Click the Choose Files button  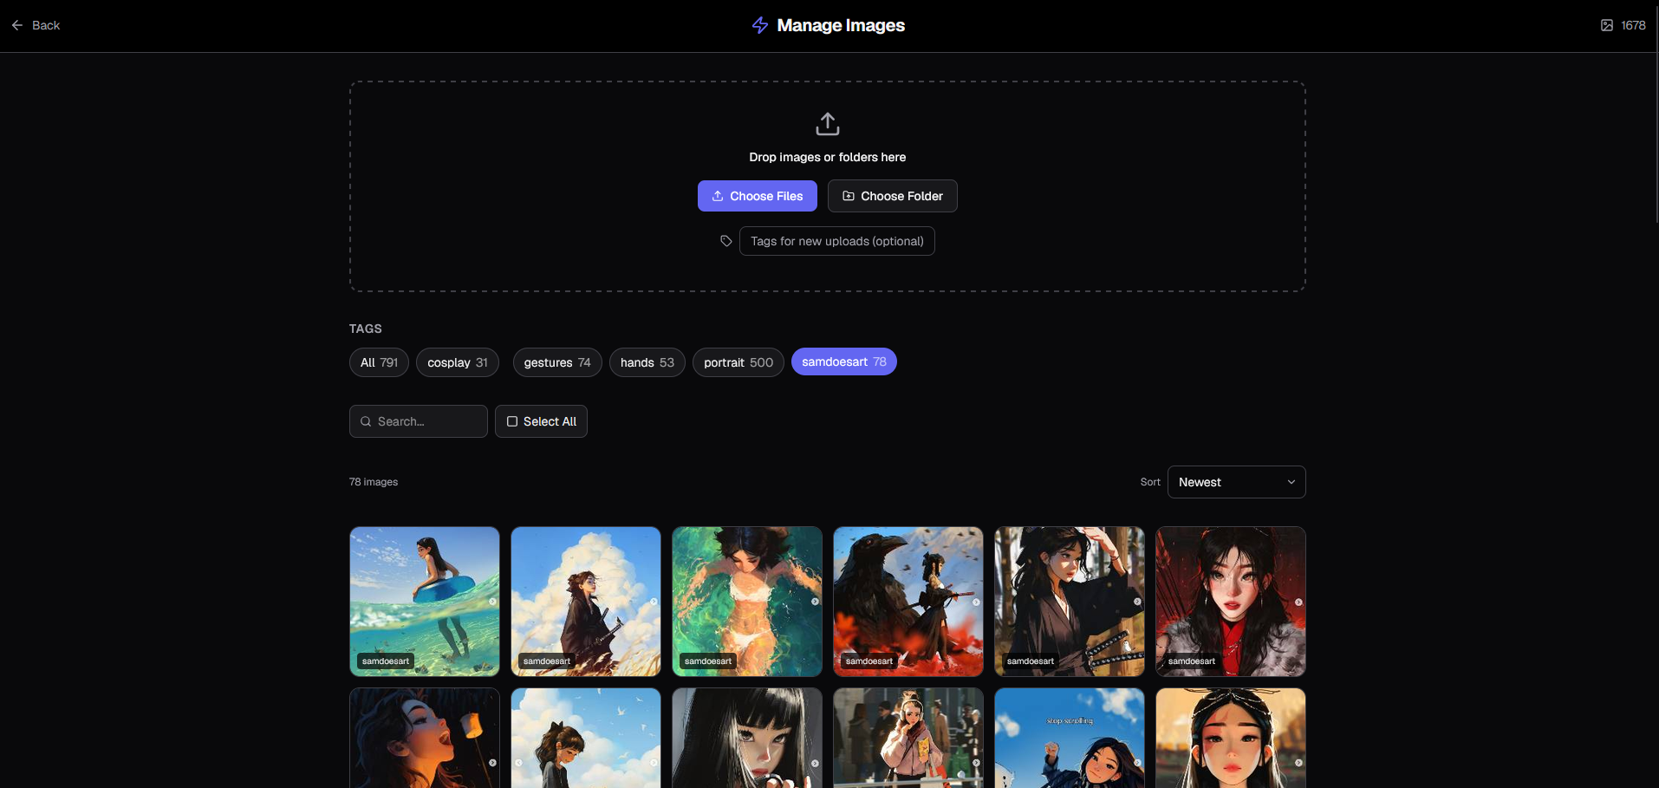[x=758, y=196]
